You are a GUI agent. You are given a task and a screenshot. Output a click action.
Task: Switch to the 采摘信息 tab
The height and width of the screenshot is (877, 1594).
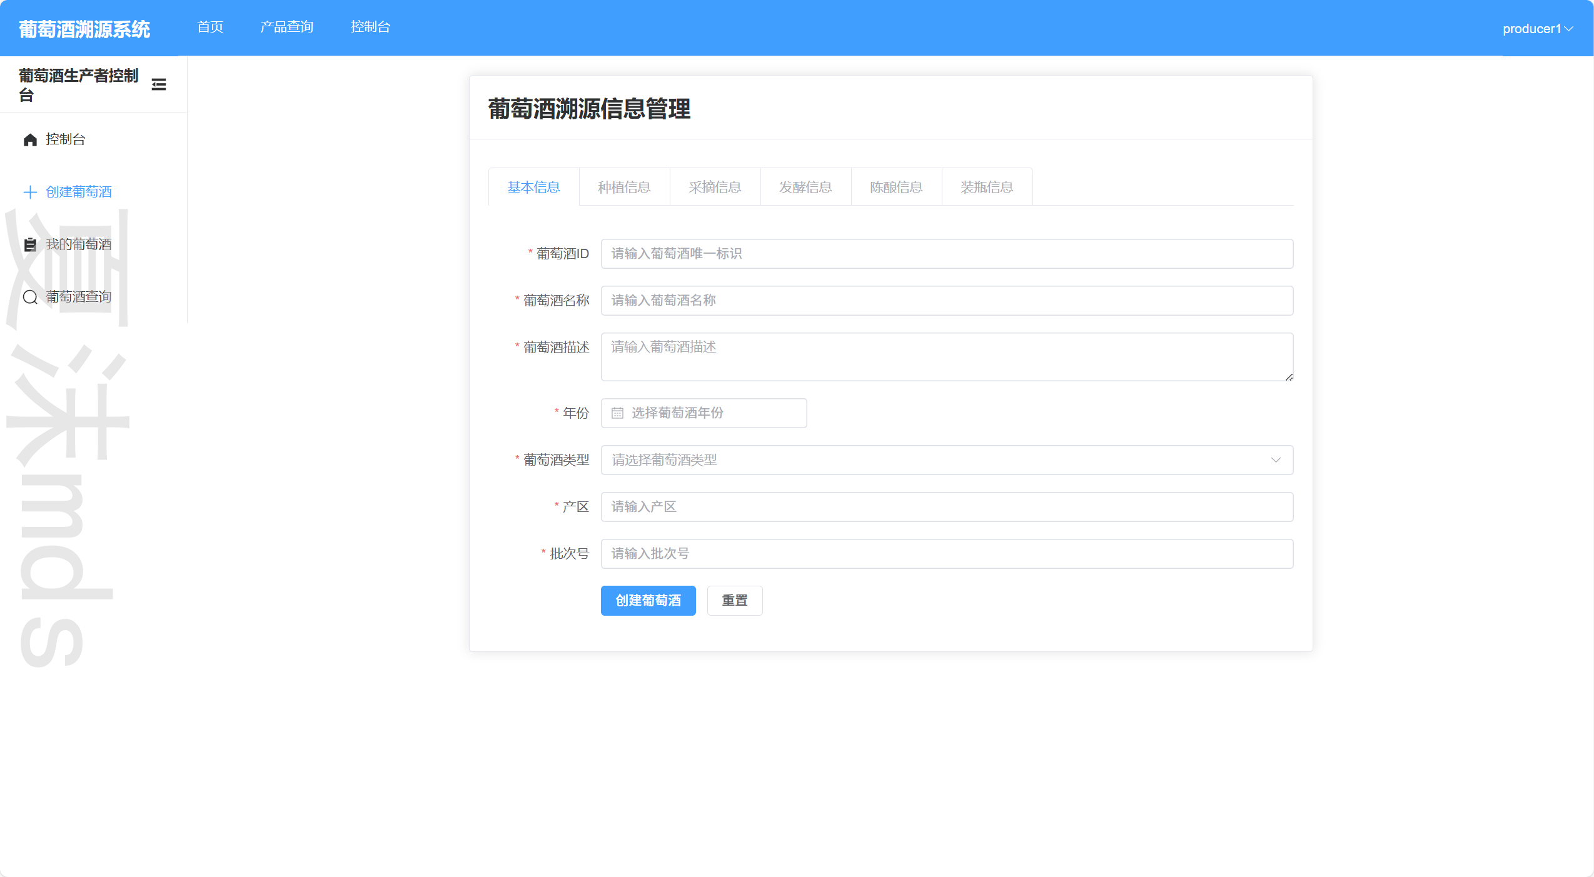715,187
